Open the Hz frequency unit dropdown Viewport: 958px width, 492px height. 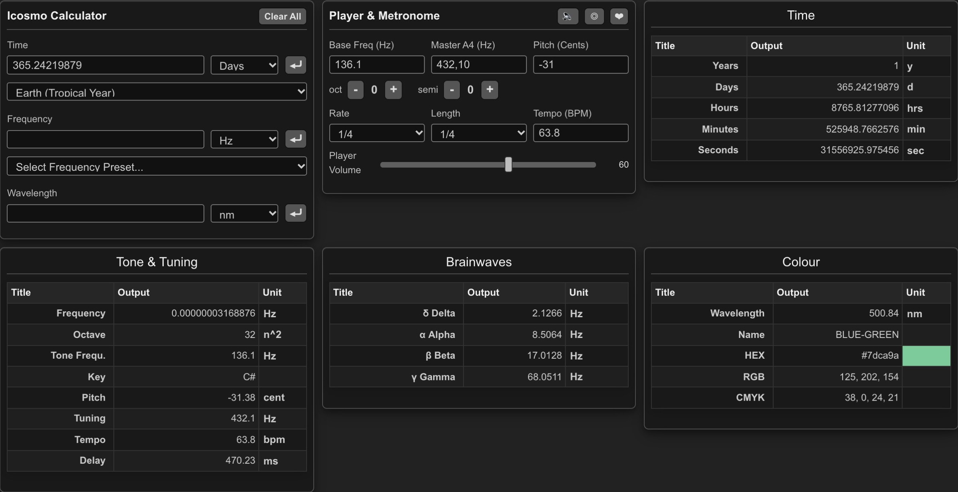244,139
